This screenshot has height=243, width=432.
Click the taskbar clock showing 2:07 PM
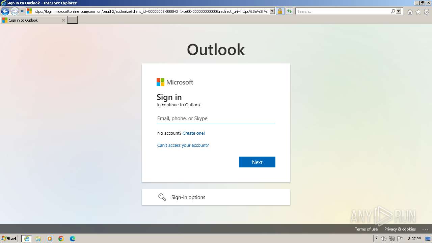pyautogui.click(x=415, y=239)
